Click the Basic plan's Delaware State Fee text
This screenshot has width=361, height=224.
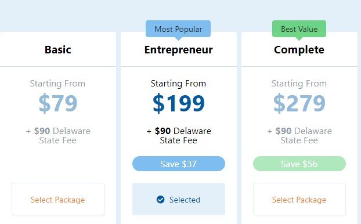pyautogui.click(x=58, y=136)
